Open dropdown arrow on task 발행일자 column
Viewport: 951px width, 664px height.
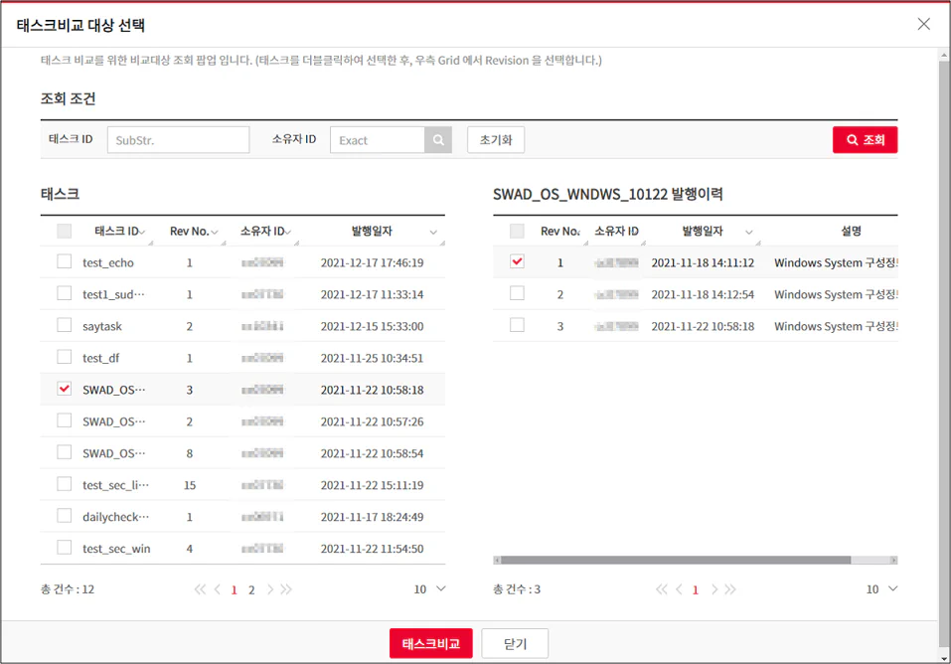pos(433,232)
